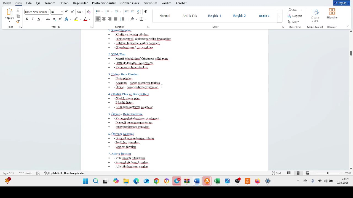Click the zoom slider handle

(x=328, y=173)
